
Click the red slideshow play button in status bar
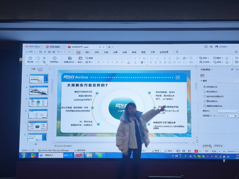point(196,151)
